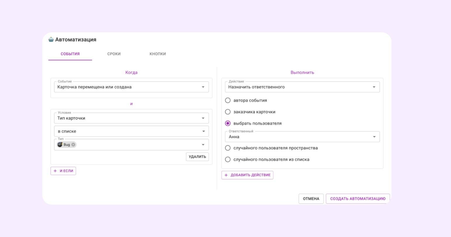
Task: Click 'Карточка перемещена или создана' text
Action: (x=94, y=87)
